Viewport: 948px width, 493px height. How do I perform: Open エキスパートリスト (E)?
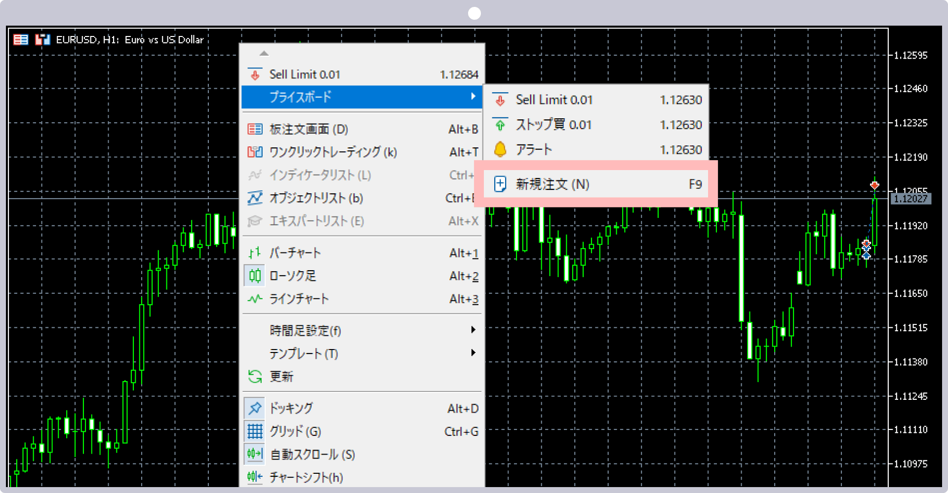coord(362,221)
